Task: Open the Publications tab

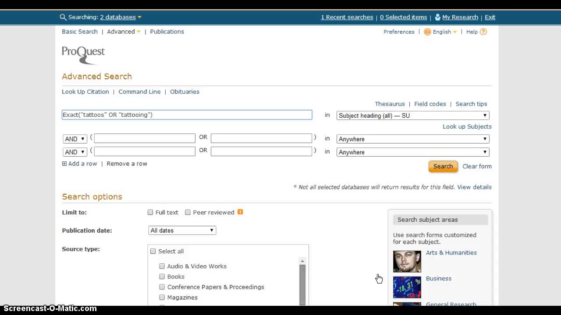Action: (167, 32)
